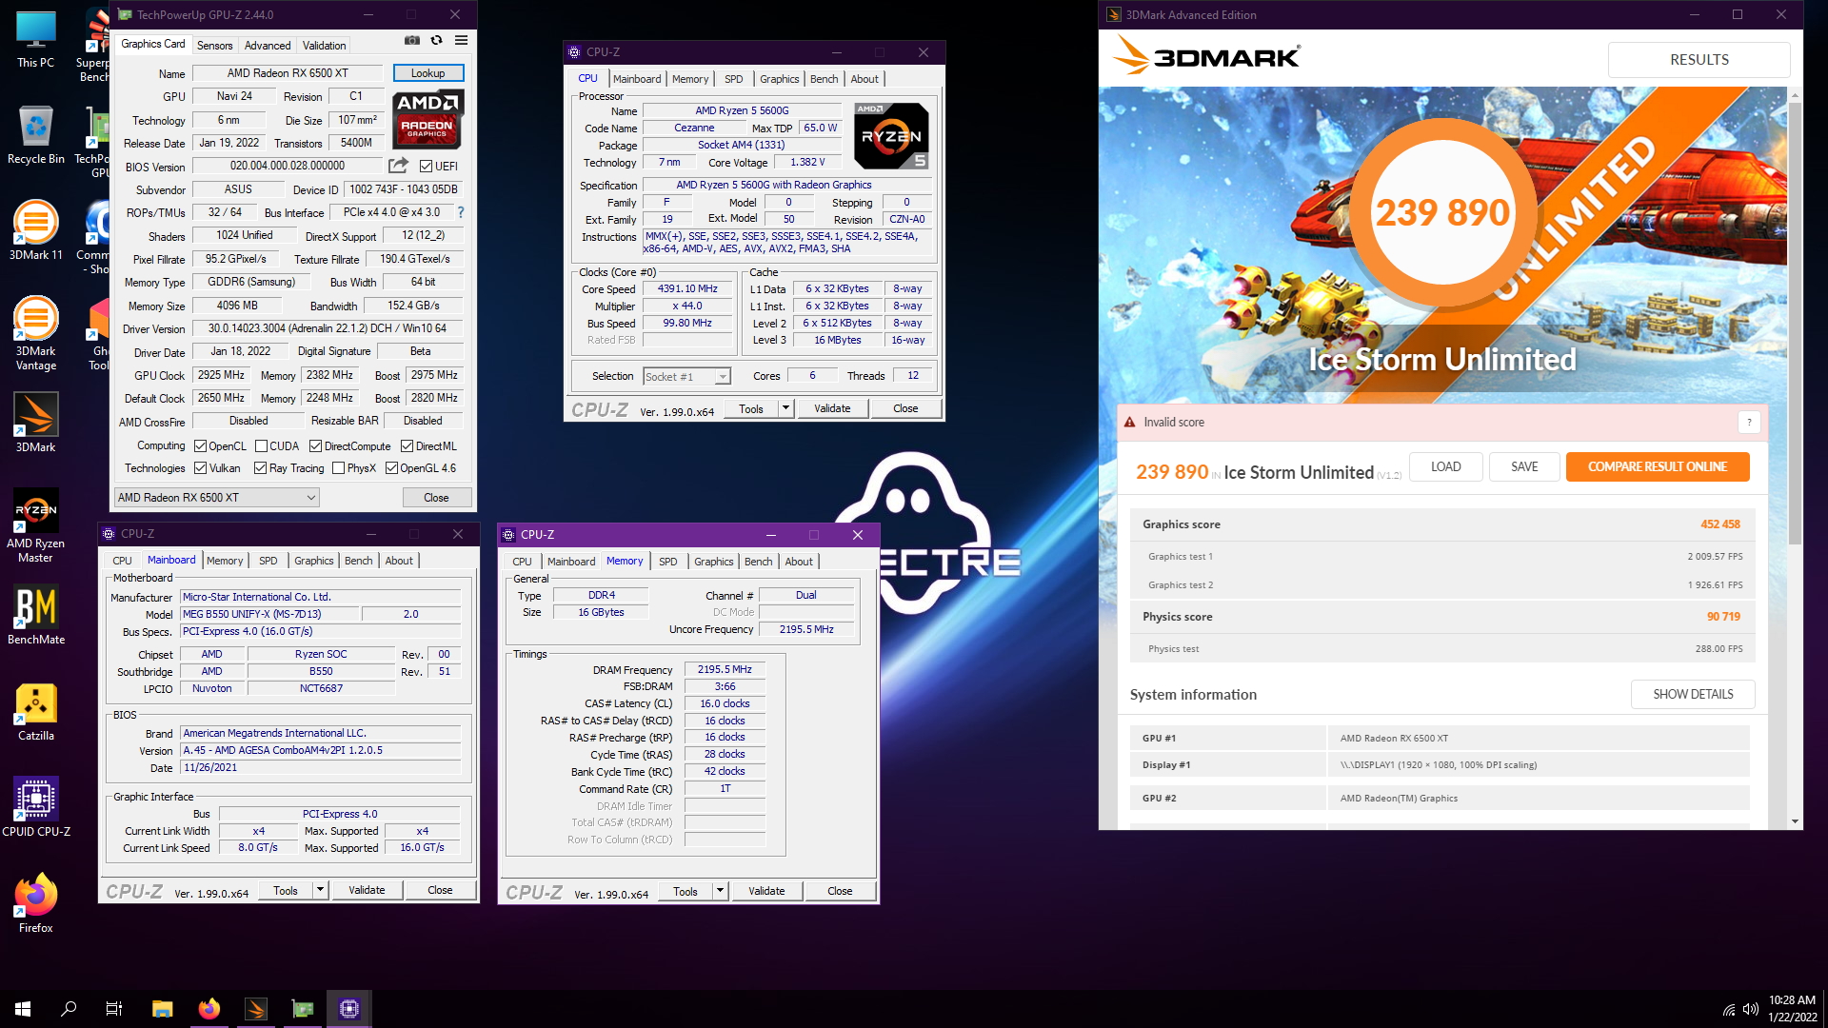
Task: Open AMD Ryzen Master desktop icon
Action: [x=36, y=525]
